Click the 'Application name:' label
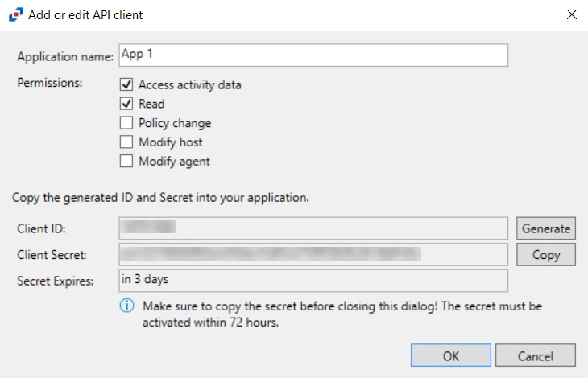The width and height of the screenshot is (588, 378). coord(65,56)
